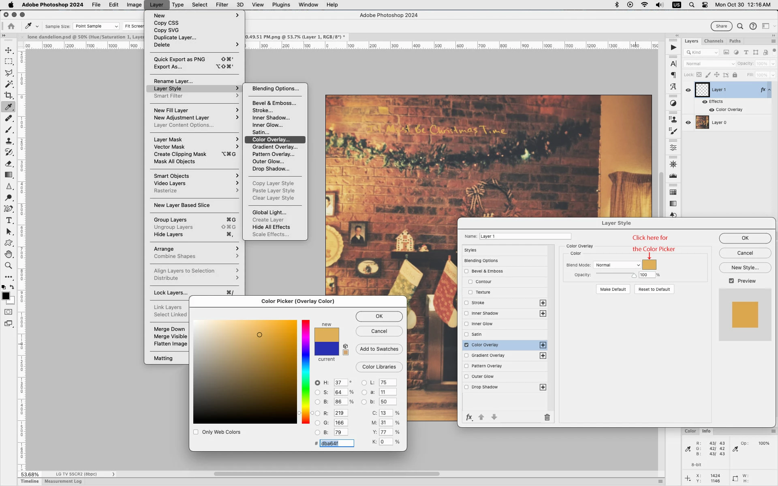The height and width of the screenshot is (486, 778).
Task: Add another Stroke effect with plus icon
Action: 543,303
